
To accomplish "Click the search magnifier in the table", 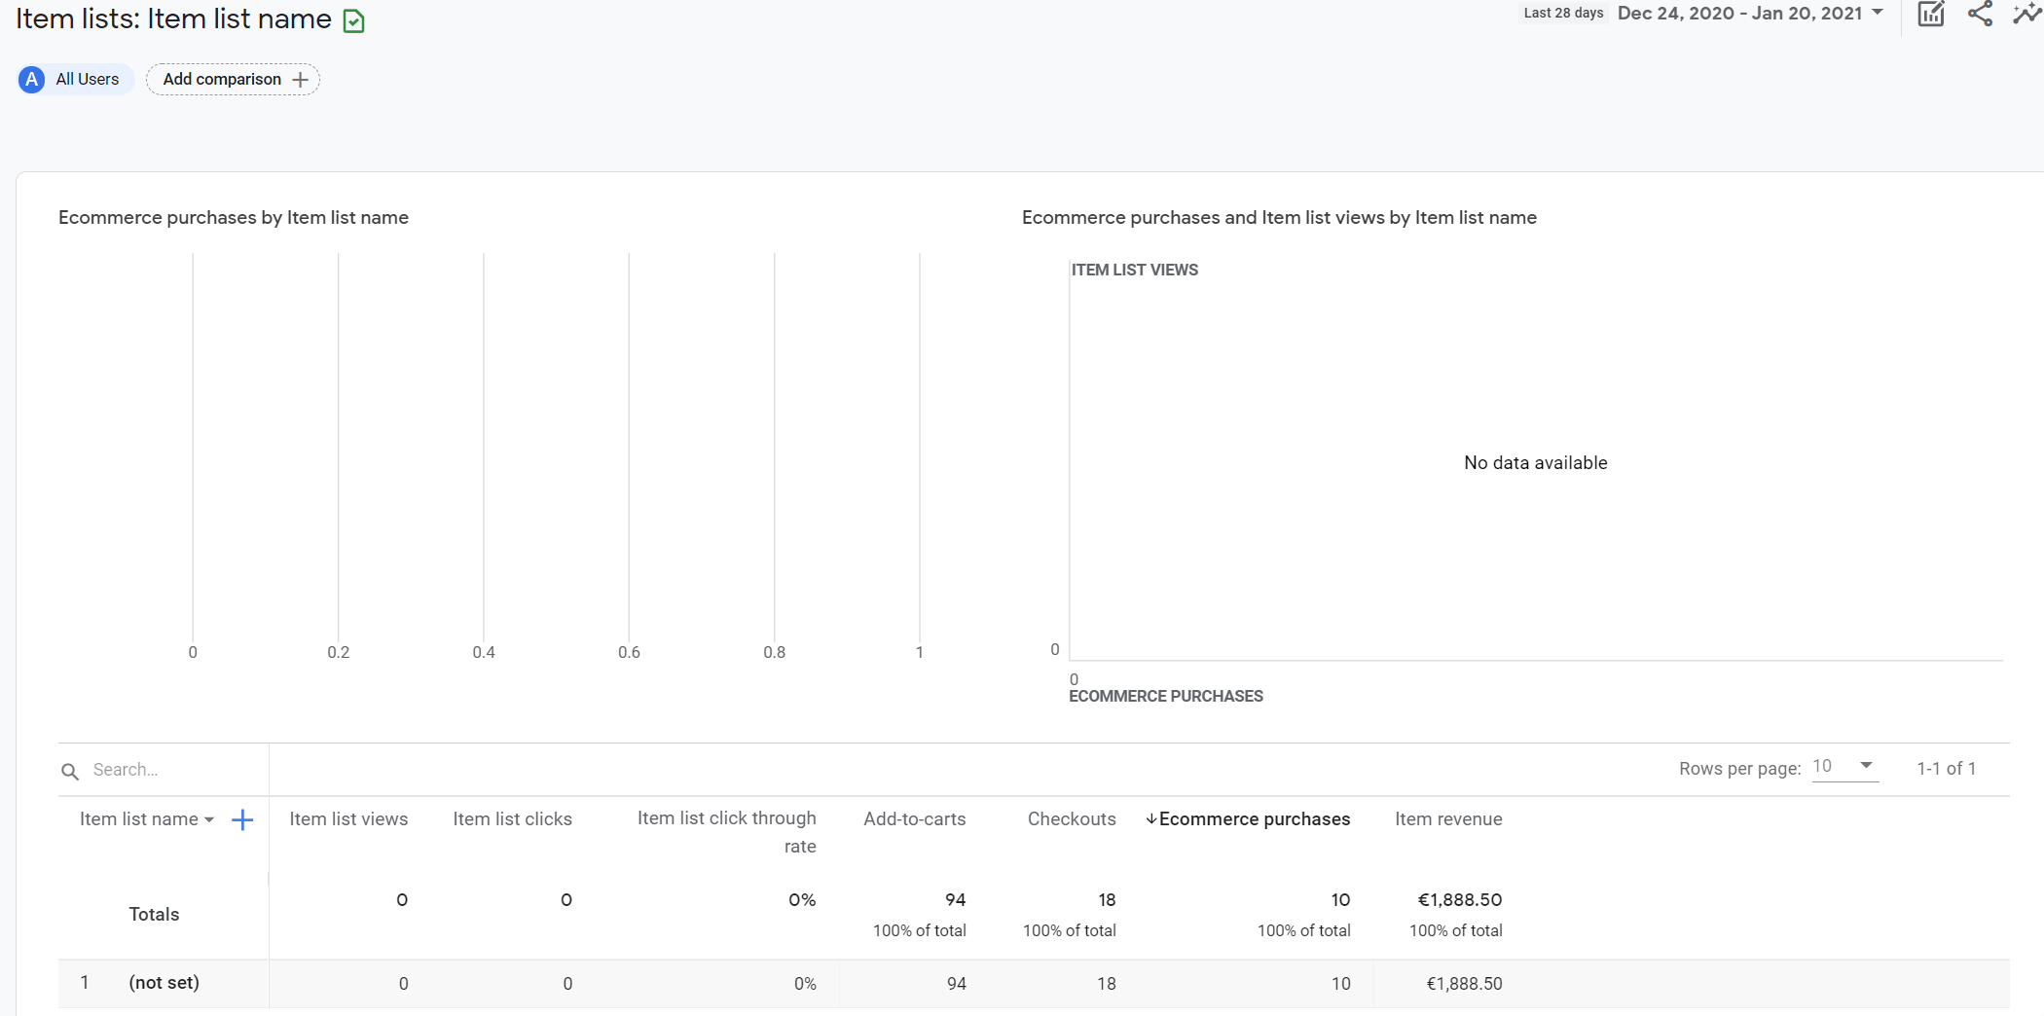I will tap(71, 771).
